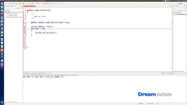Click the Debug toolbar icon
Screen dimensions: 187x105
(x=17, y=3)
